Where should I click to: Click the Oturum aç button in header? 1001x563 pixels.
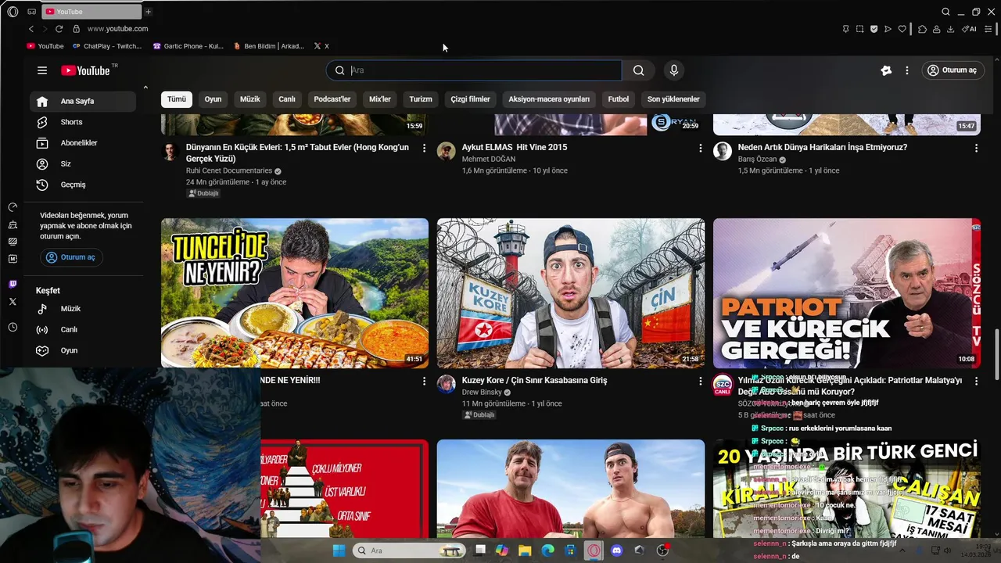point(953,70)
